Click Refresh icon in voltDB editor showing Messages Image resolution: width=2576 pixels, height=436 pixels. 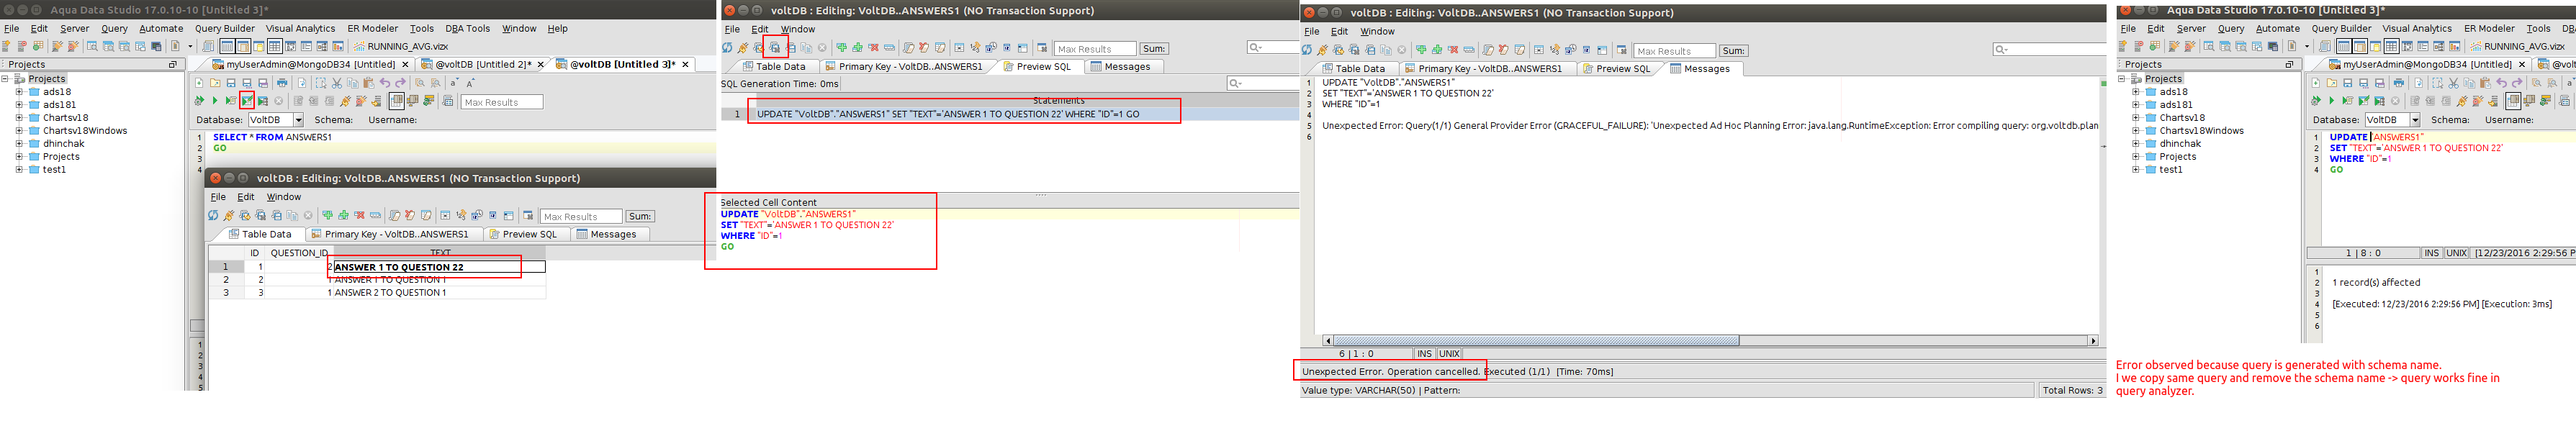coord(1306,50)
